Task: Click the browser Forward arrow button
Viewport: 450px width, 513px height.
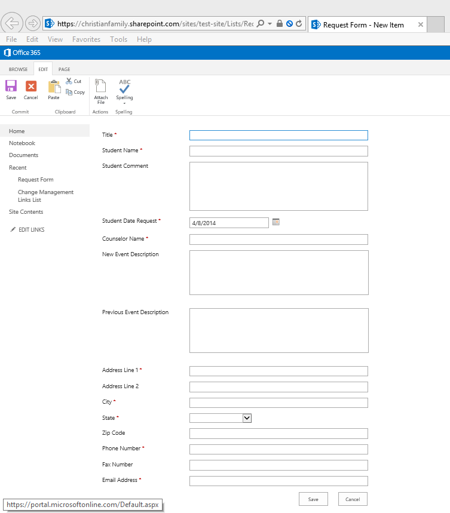Action: click(32, 23)
